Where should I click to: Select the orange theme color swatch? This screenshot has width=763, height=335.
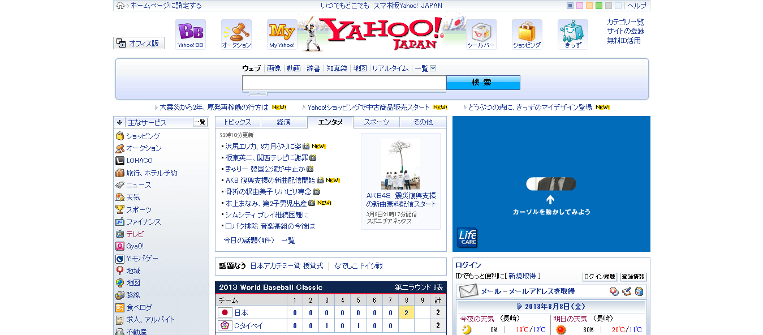click(x=589, y=6)
